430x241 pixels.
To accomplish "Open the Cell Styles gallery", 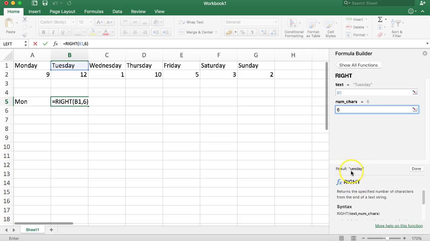I will pyautogui.click(x=331, y=28).
